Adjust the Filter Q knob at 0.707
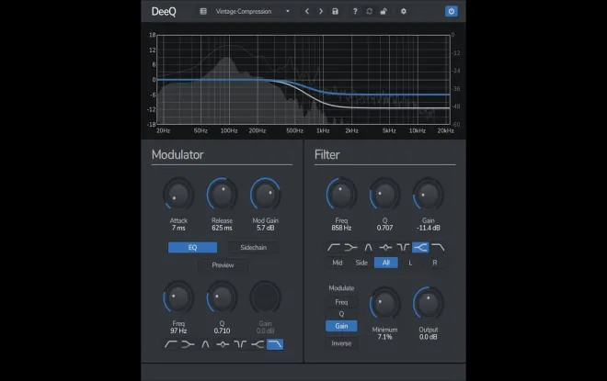This screenshot has height=381, width=607. coord(384,195)
